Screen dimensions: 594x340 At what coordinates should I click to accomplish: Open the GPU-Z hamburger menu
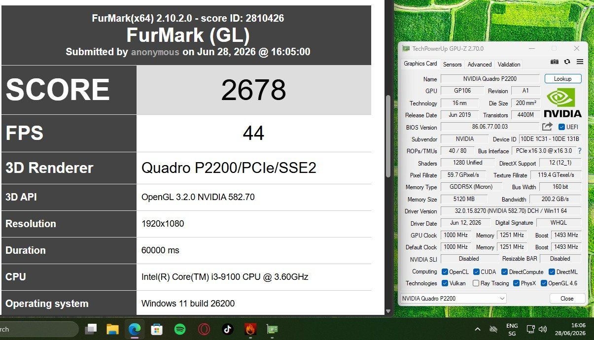pyautogui.click(x=580, y=62)
